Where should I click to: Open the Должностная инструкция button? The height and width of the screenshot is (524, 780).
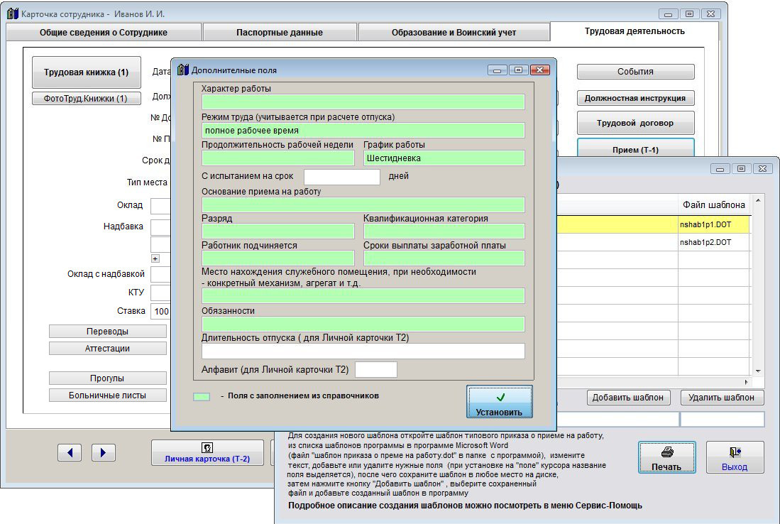[x=635, y=99]
